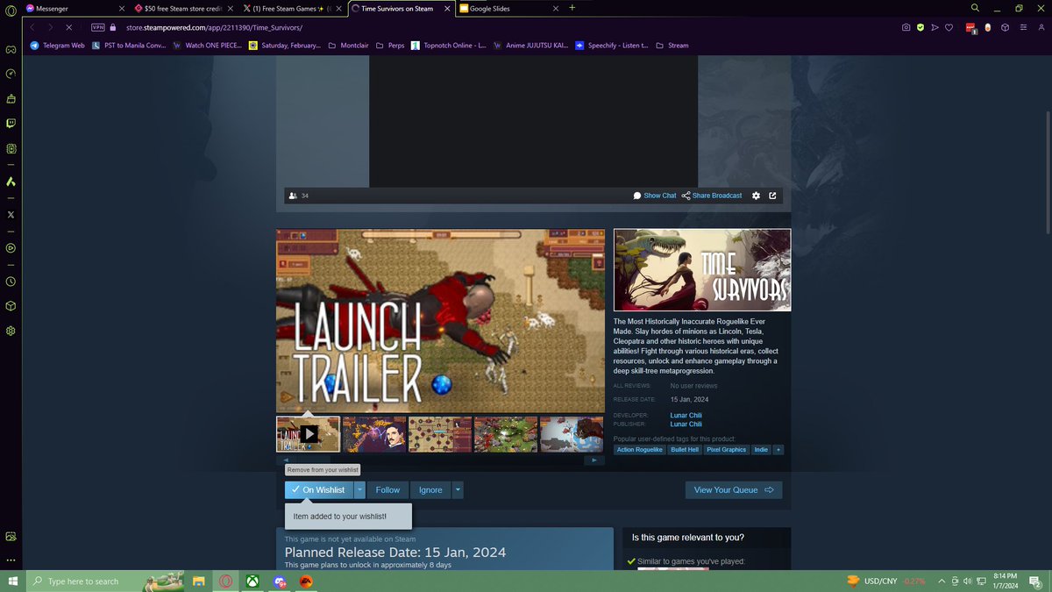Open the Telegram Web bookmark
The height and width of the screenshot is (592, 1052).
[x=58, y=45]
